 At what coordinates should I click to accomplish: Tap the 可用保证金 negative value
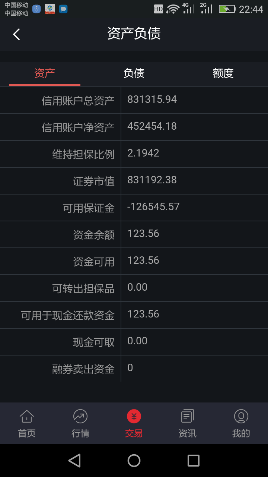(153, 207)
